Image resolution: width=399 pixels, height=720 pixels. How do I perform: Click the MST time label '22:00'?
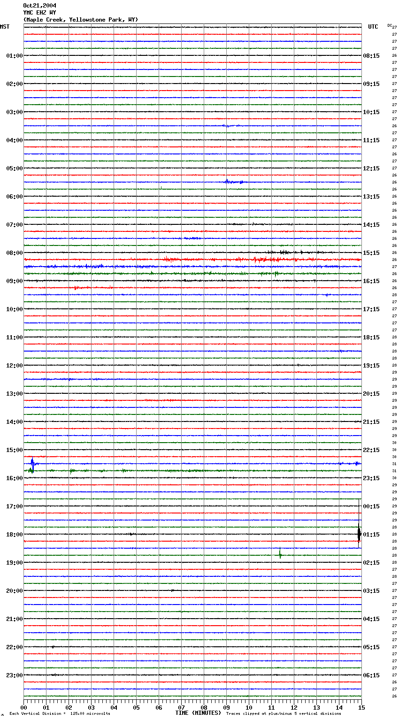[x=15, y=647]
